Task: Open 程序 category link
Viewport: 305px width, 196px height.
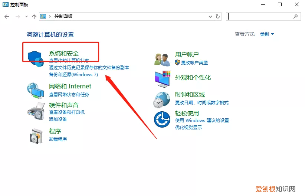Action: pyautogui.click(x=55, y=131)
